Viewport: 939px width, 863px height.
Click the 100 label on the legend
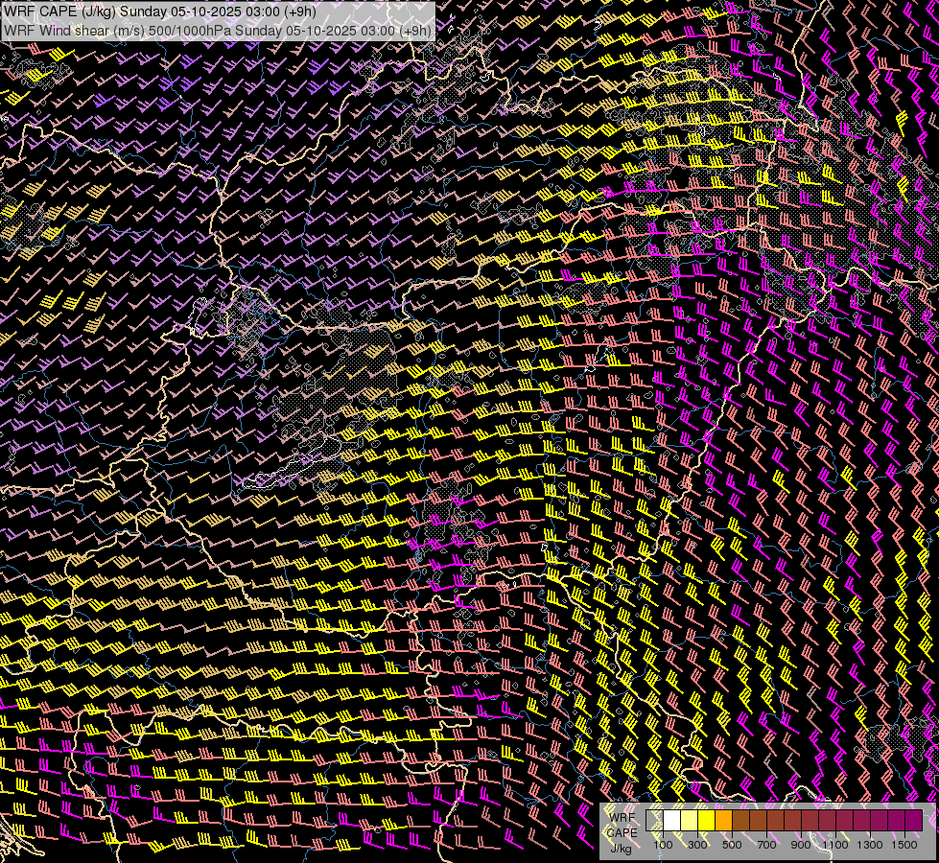coord(663,845)
